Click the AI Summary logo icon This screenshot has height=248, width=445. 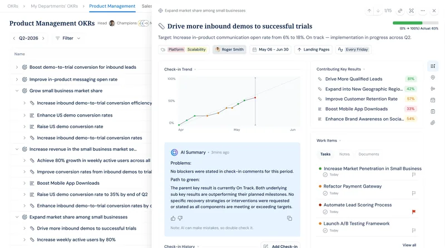174,153
